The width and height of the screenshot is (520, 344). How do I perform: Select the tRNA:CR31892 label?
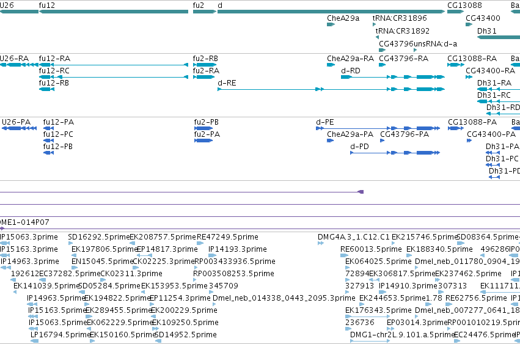(402, 31)
